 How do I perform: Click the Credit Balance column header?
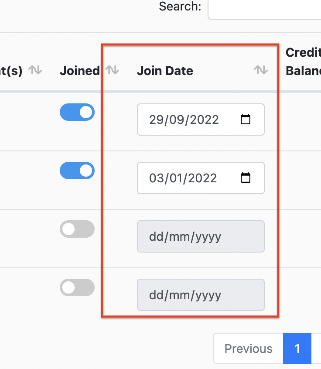click(x=304, y=61)
